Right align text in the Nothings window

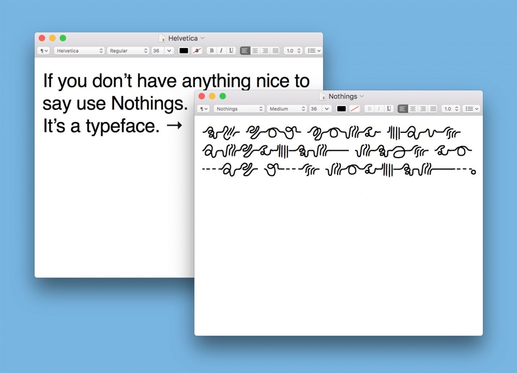(423, 109)
